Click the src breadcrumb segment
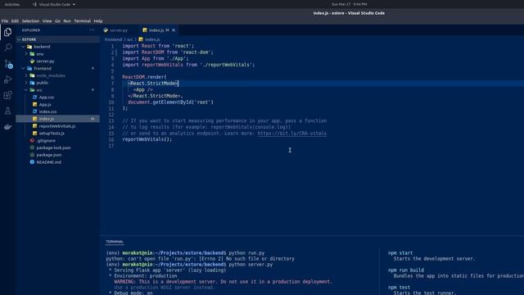 129,39
